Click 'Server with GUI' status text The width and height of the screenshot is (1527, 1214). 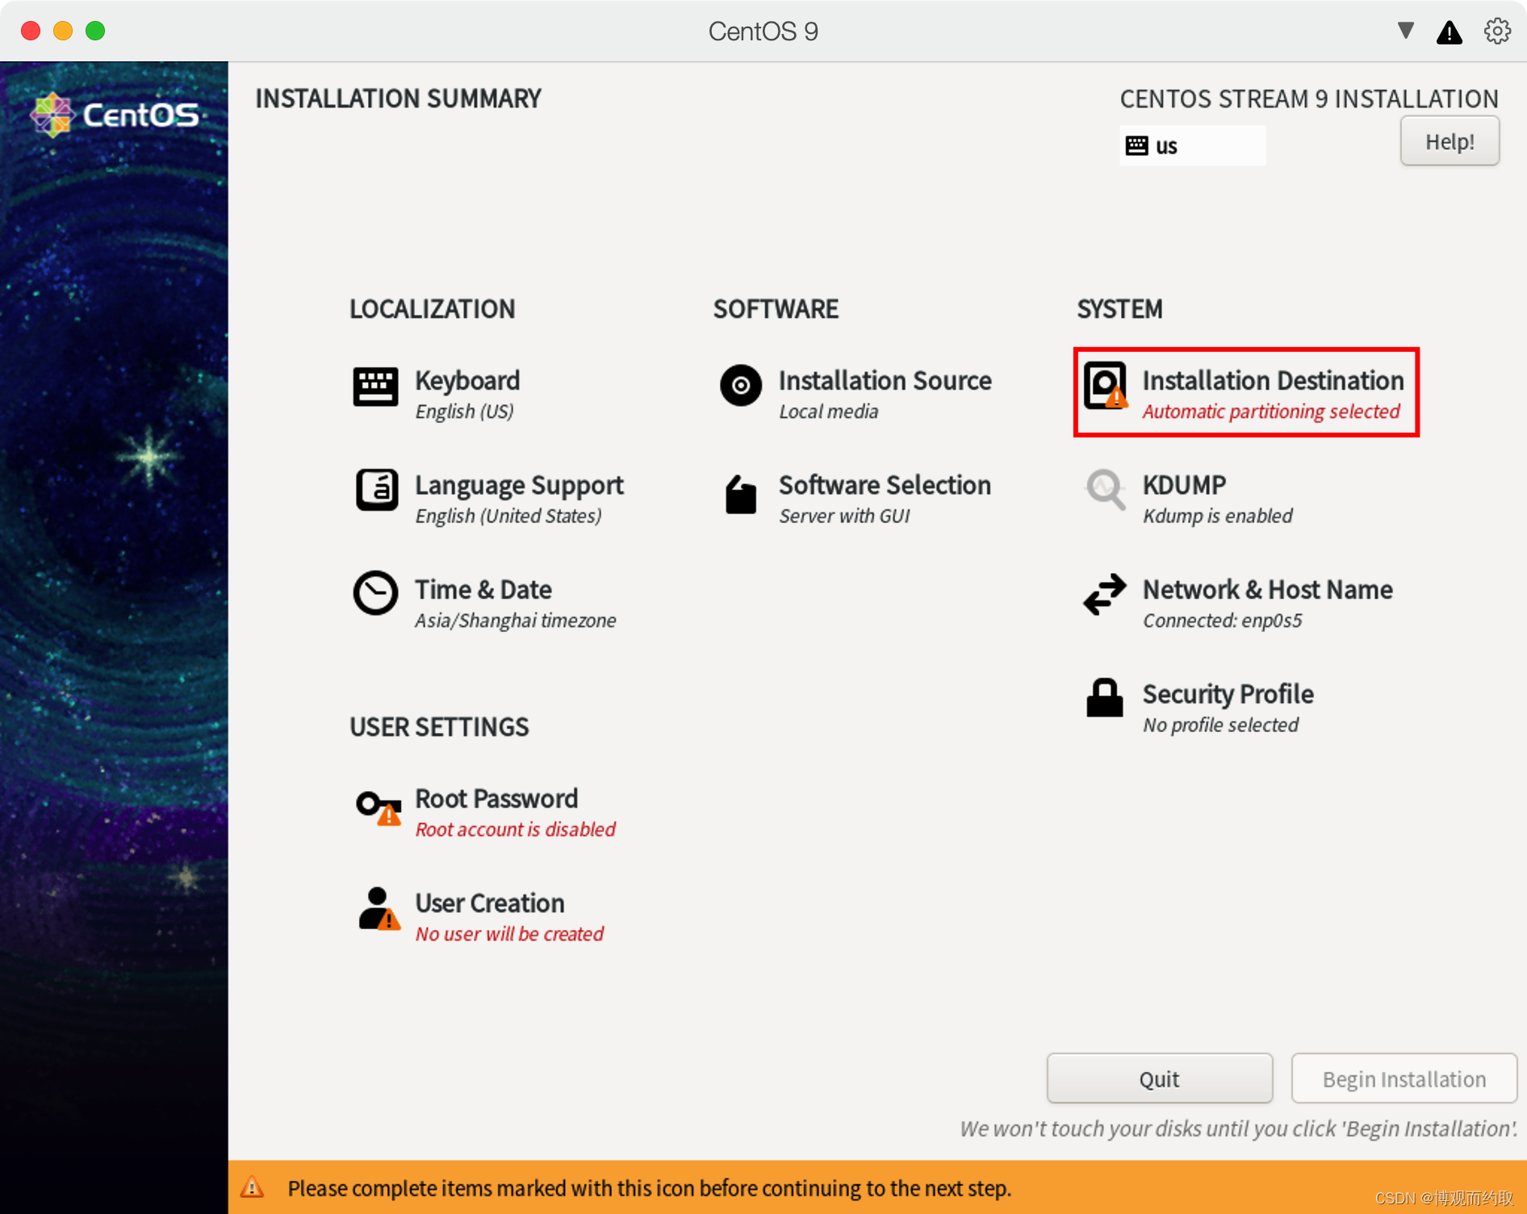[x=844, y=516]
